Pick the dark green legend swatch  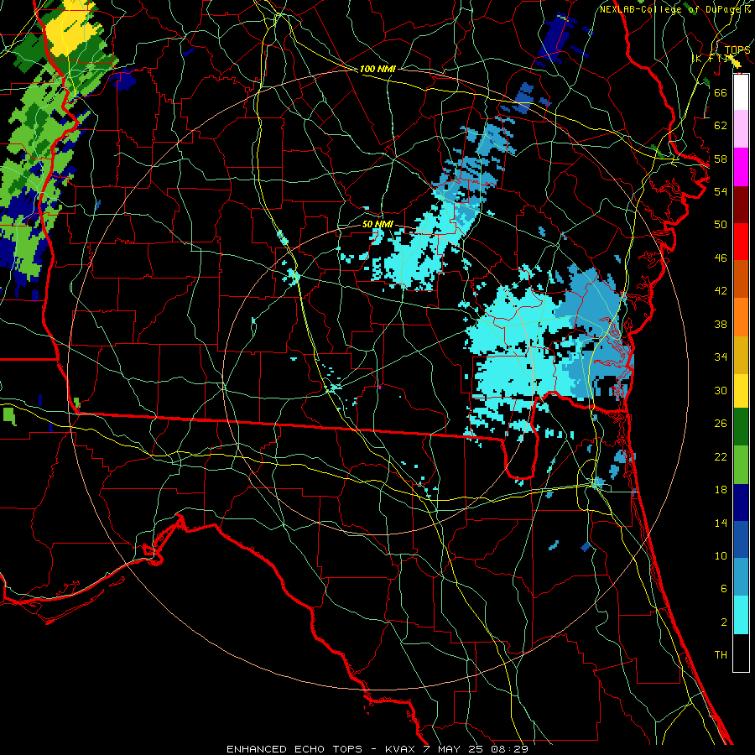pos(741,427)
